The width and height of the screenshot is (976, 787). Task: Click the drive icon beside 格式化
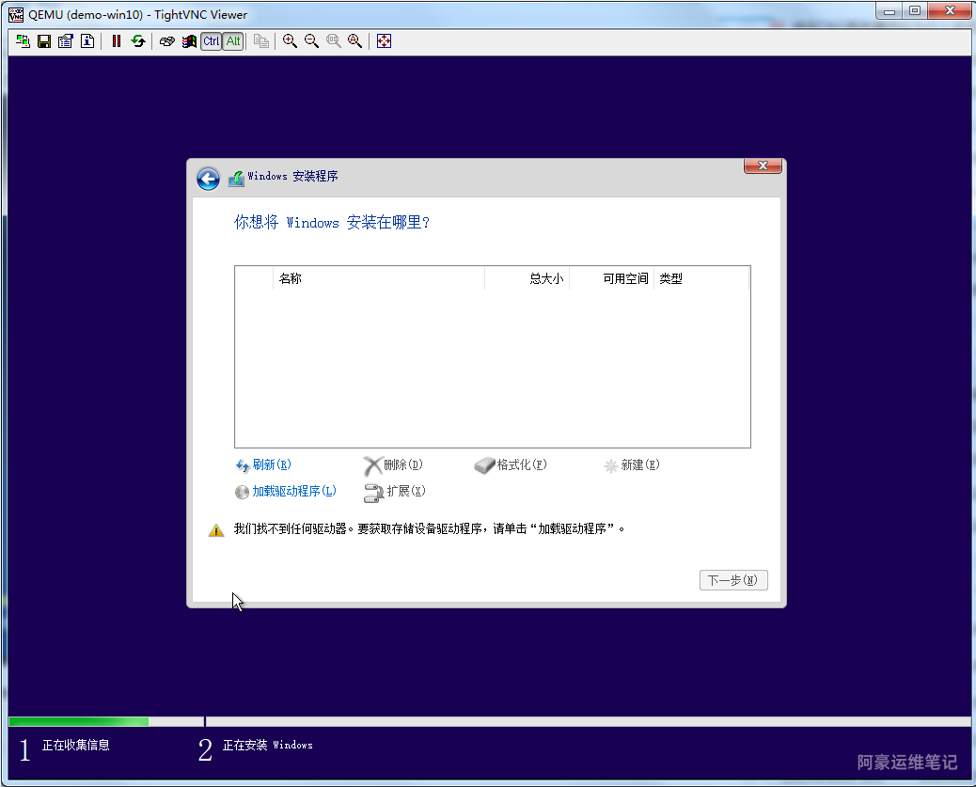(484, 465)
